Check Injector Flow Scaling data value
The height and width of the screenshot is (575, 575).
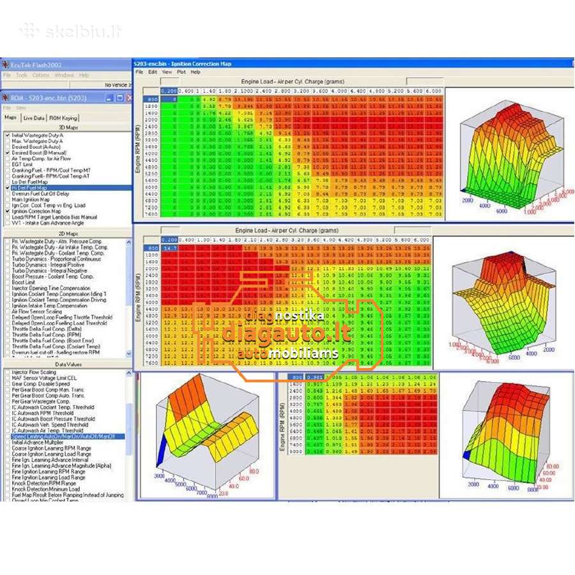[x=8, y=372]
